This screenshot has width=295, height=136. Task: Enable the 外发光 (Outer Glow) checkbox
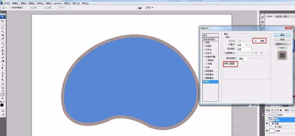pos(204,50)
